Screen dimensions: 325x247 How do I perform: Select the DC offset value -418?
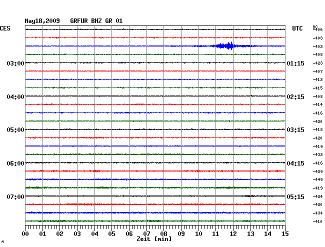[317, 129]
